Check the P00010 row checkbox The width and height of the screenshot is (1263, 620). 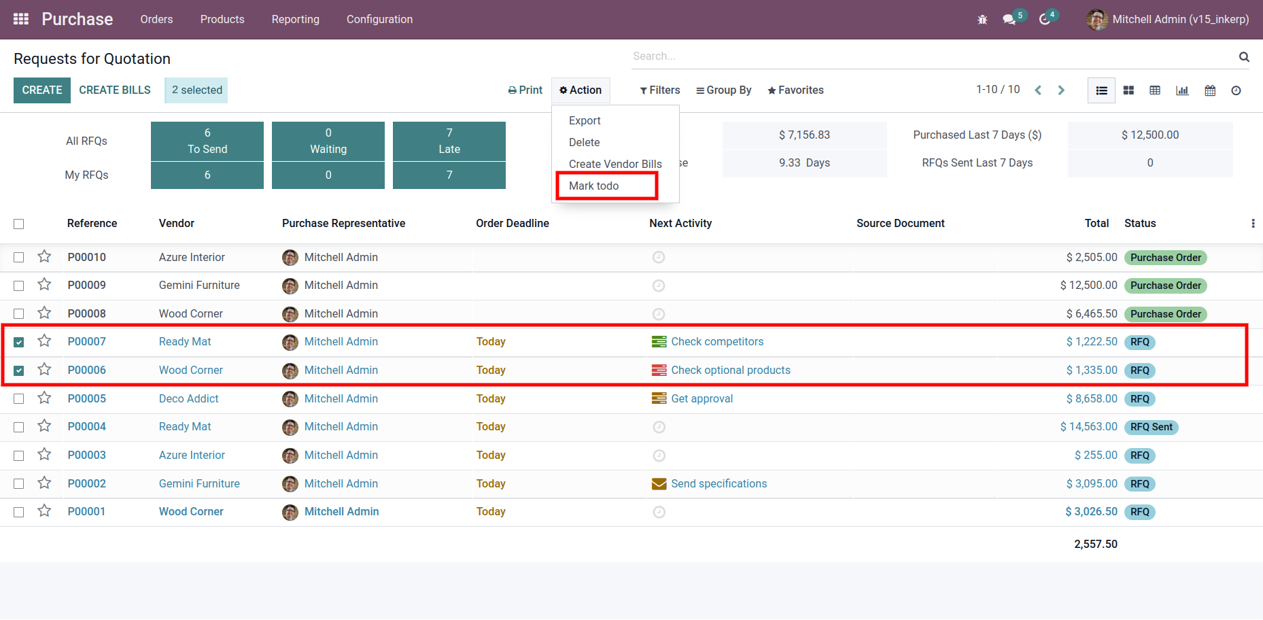(19, 258)
